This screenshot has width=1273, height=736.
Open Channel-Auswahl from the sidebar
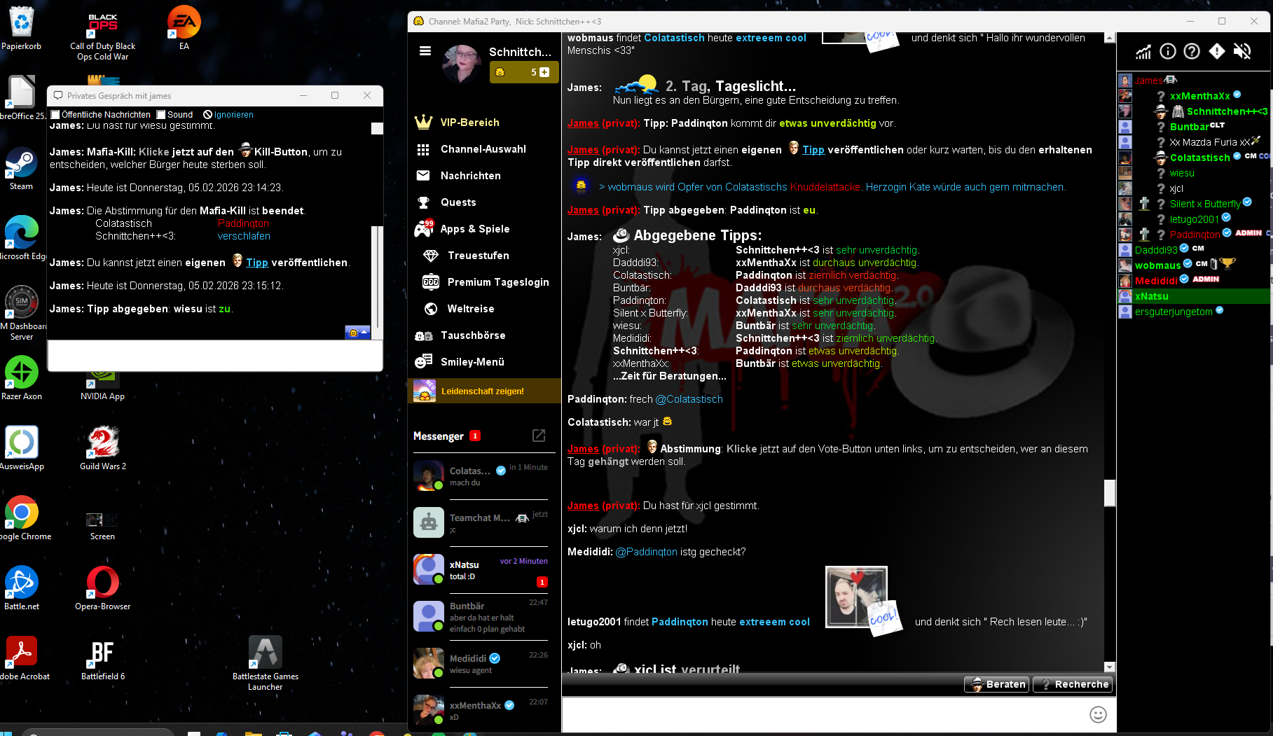[x=483, y=149]
